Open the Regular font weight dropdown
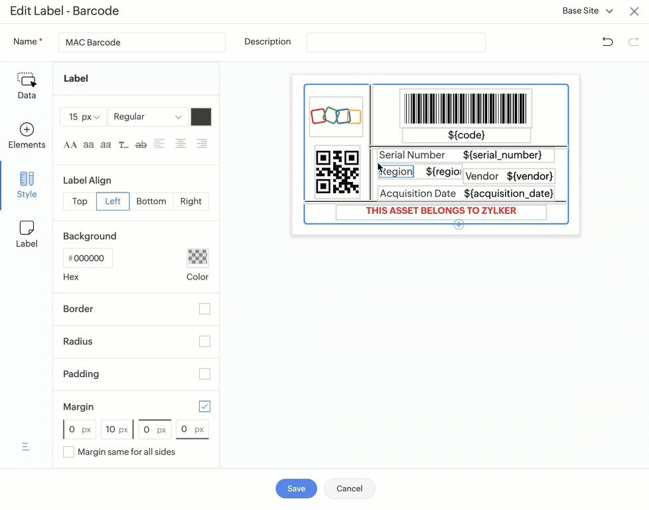 147,117
